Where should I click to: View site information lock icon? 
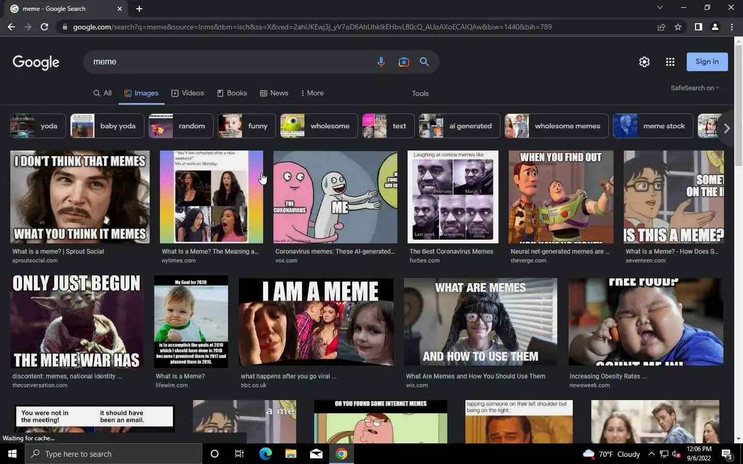coord(64,27)
